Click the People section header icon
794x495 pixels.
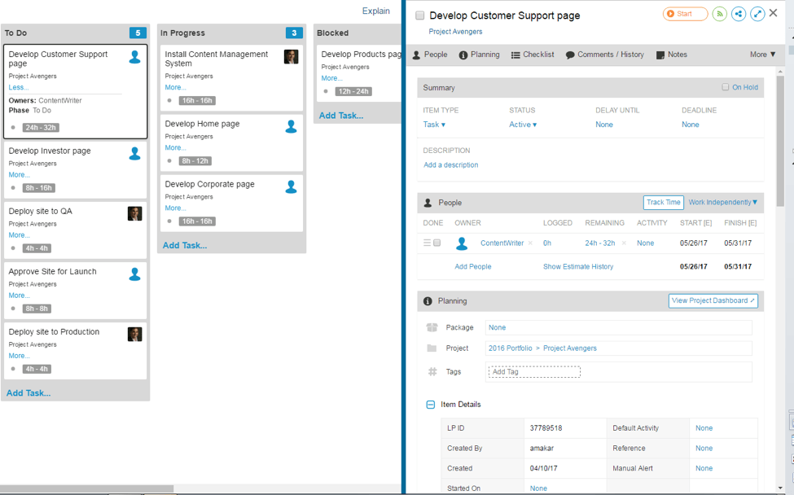pos(428,203)
